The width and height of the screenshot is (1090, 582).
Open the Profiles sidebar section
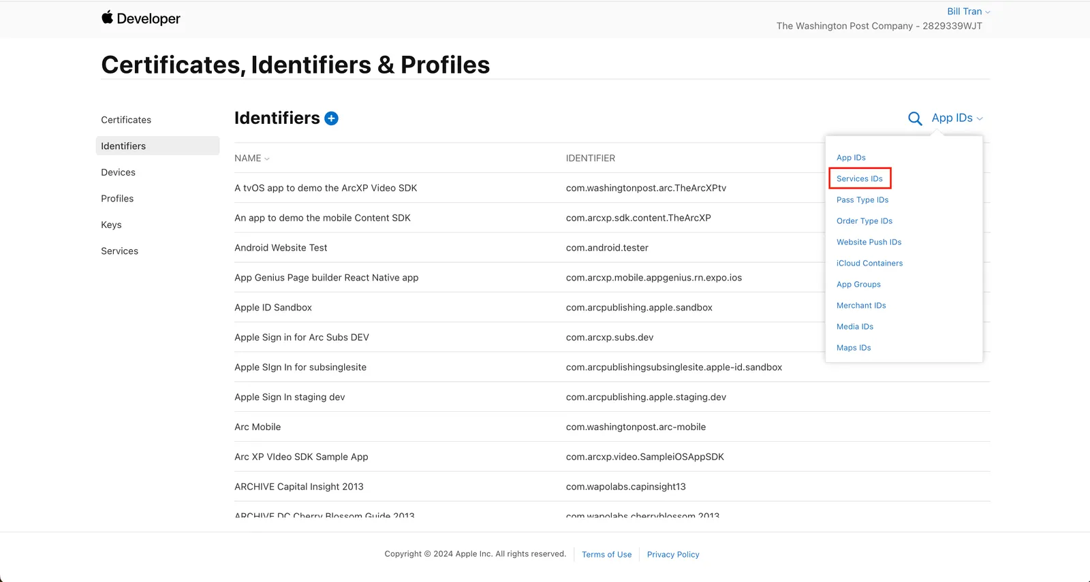tap(117, 199)
